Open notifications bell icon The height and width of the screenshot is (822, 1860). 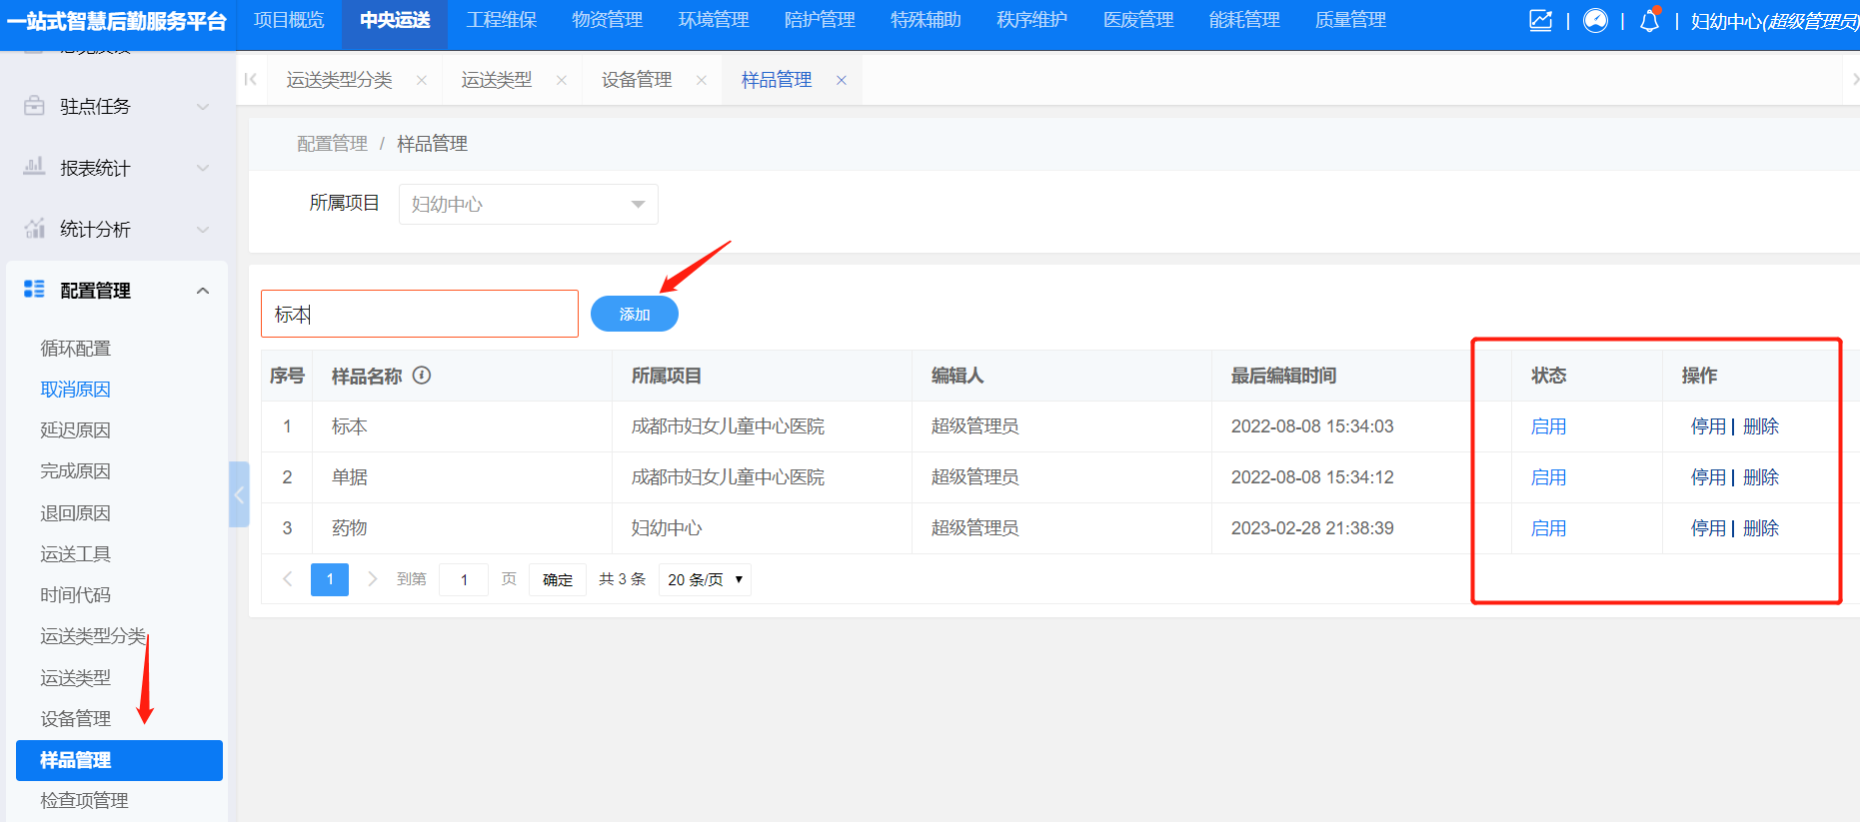(x=1649, y=20)
